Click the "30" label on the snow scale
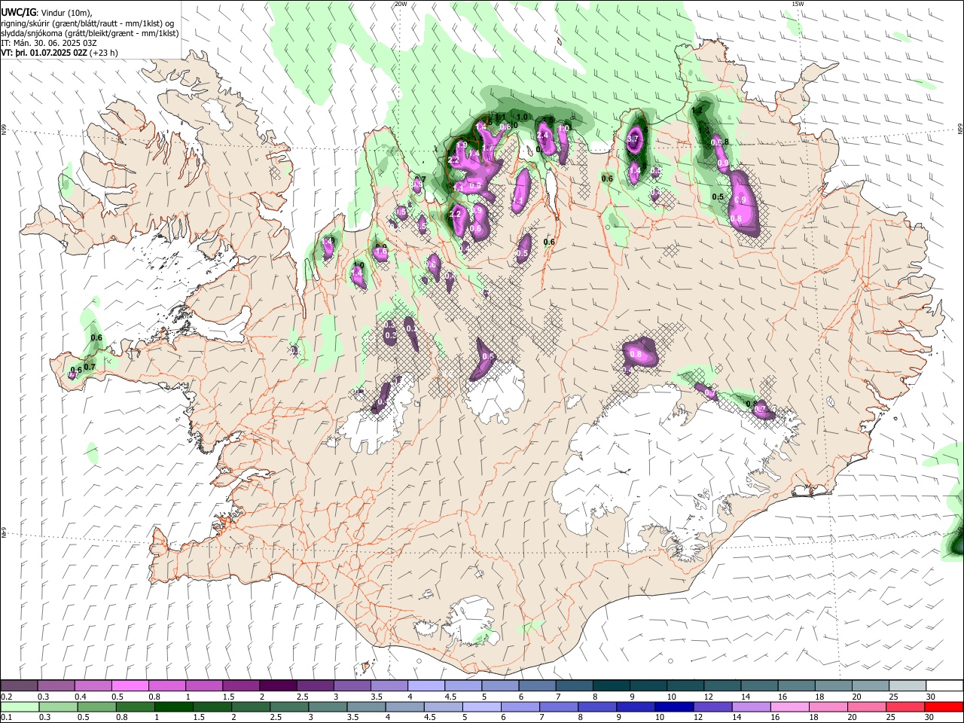Image resolution: width=964 pixels, height=723 pixels. 930,697
